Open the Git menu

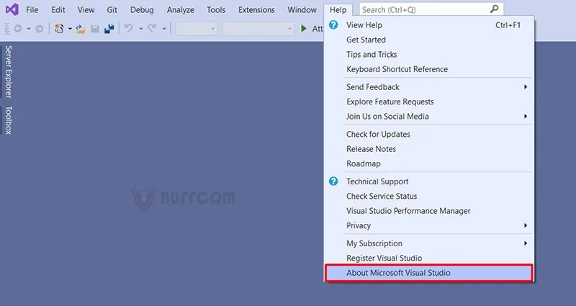click(x=112, y=10)
